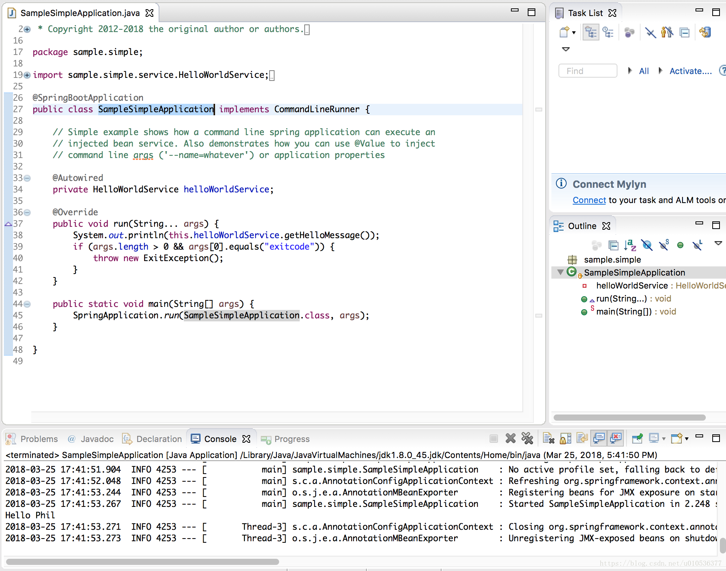This screenshot has height=571, width=726.
Task: Select the Outline tab
Action: click(x=582, y=226)
